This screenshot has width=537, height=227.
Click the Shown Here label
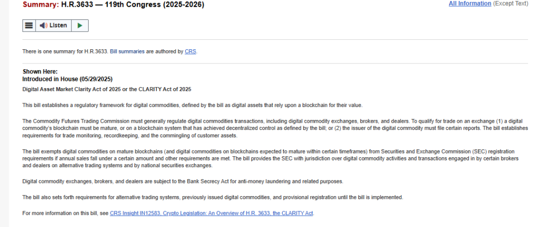[40, 71]
